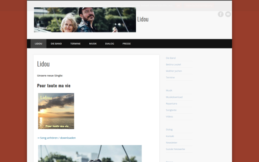This screenshot has width=259, height=162.
Task: Open the DIALOG menu item
Action: coord(110,44)
